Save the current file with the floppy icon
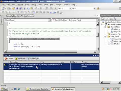This screenshot has width=121, height=91. point(17,8)
